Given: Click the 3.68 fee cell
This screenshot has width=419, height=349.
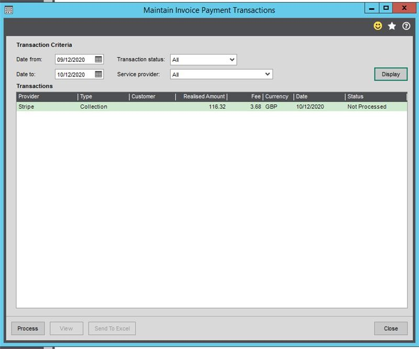Looking at the screenshot, I should click(x=256, y=106).
